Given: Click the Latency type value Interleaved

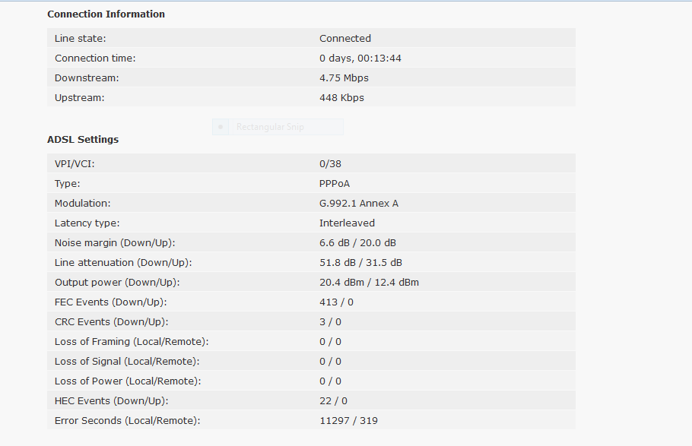Looking at the screenshot, I should click(348, 223).
